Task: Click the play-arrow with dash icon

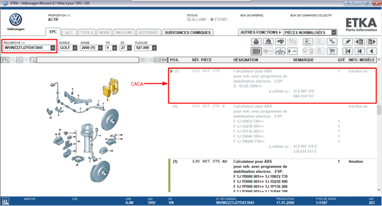Action: [x=293, y=51]
